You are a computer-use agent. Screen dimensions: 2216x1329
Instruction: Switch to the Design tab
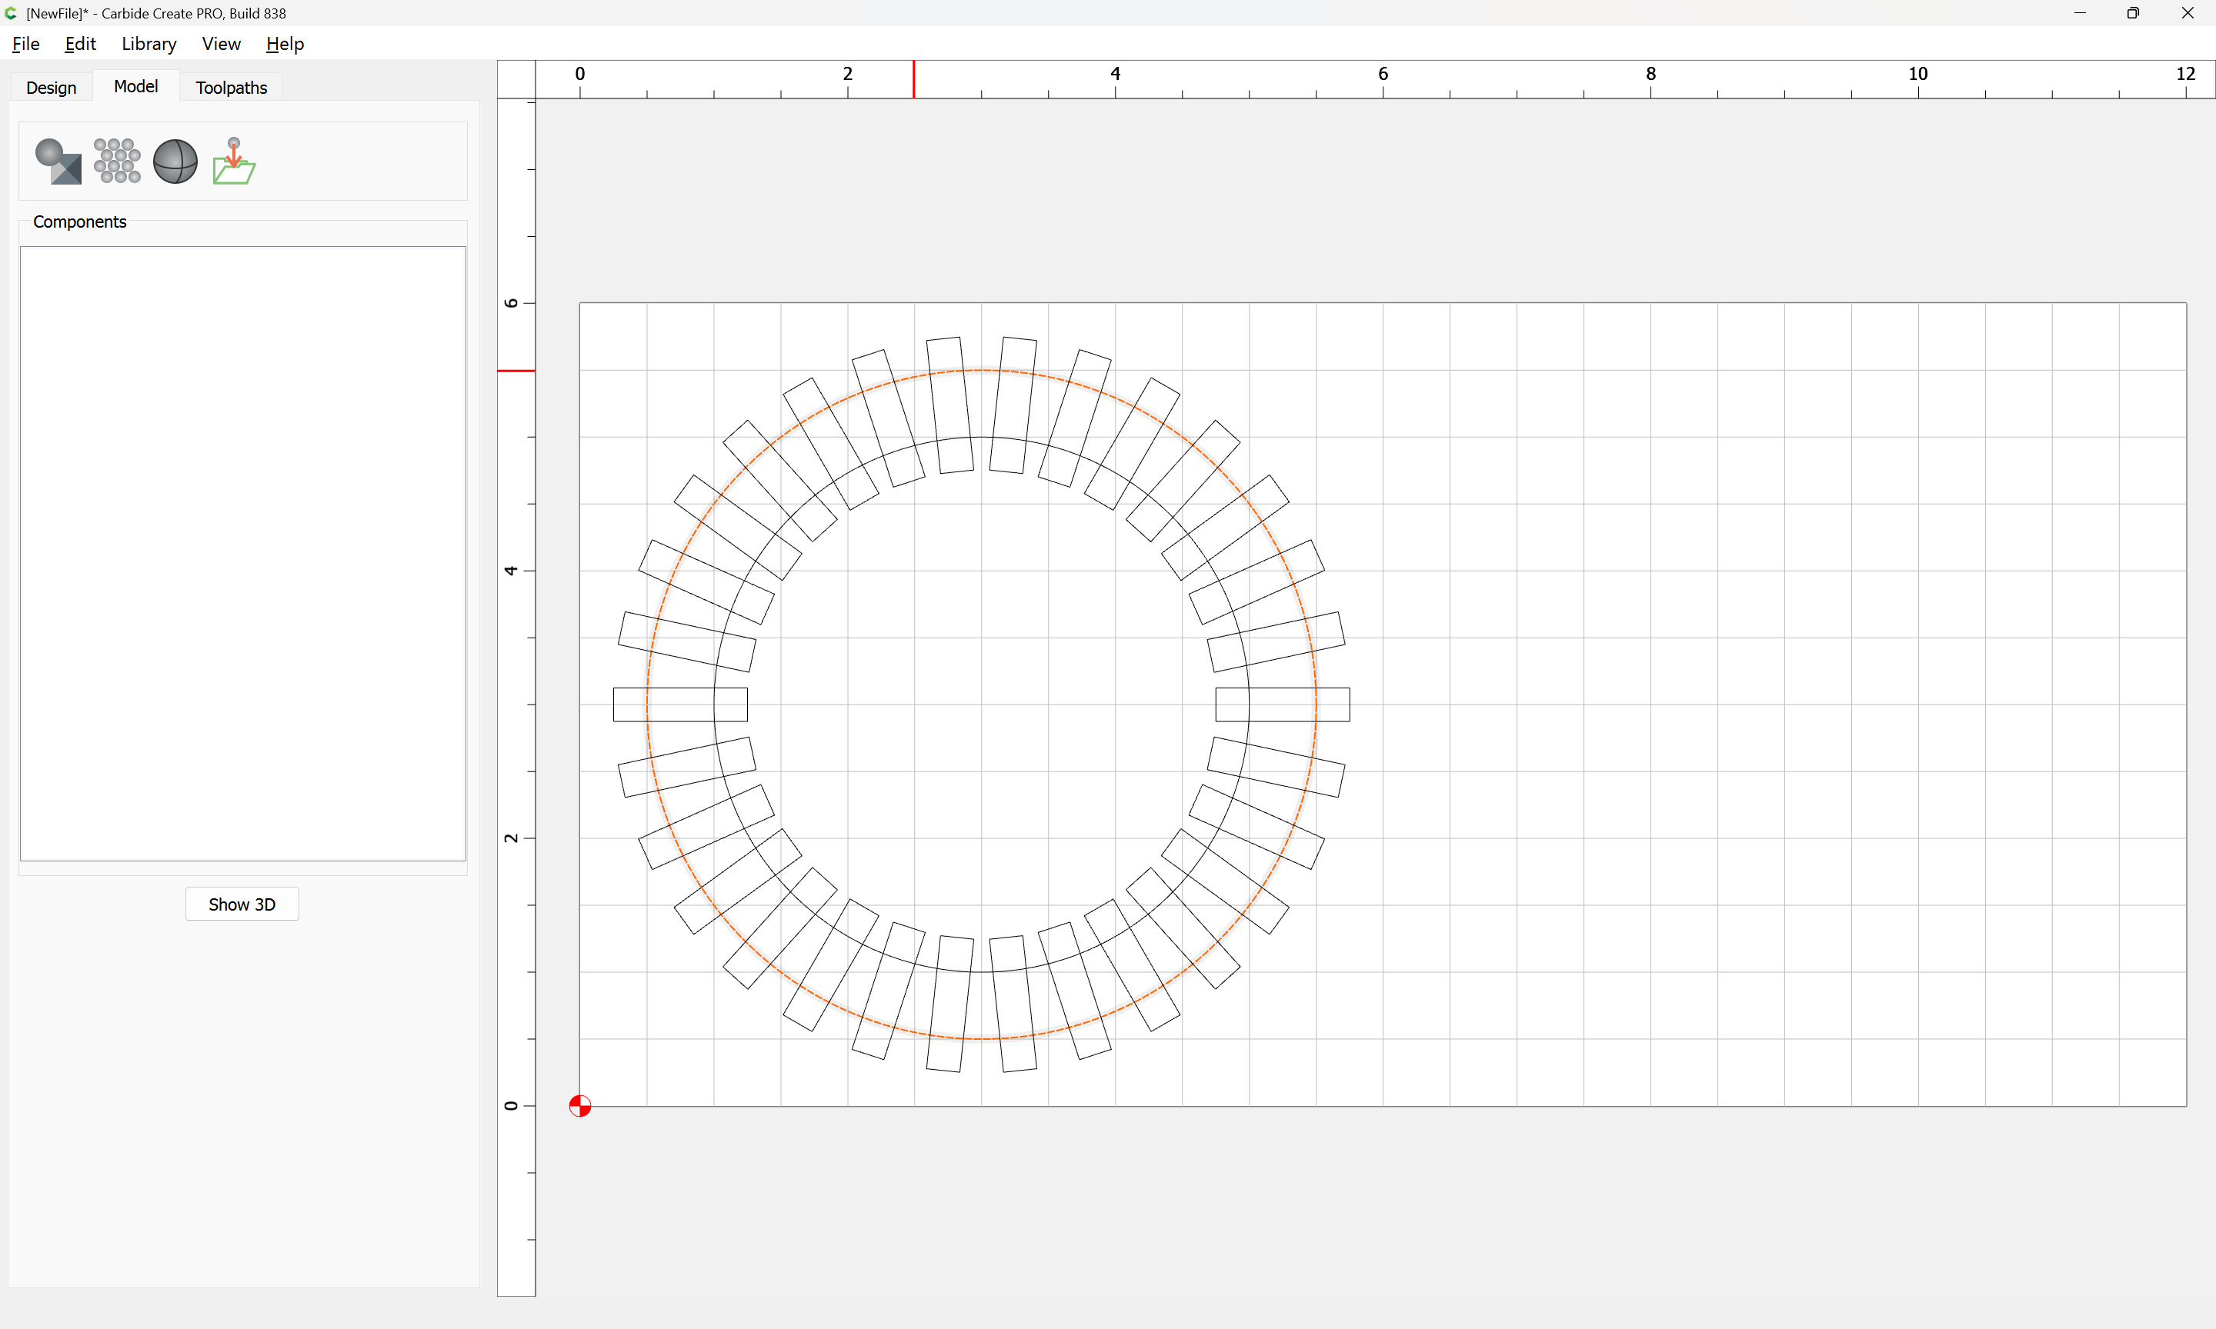coord(51,88)
